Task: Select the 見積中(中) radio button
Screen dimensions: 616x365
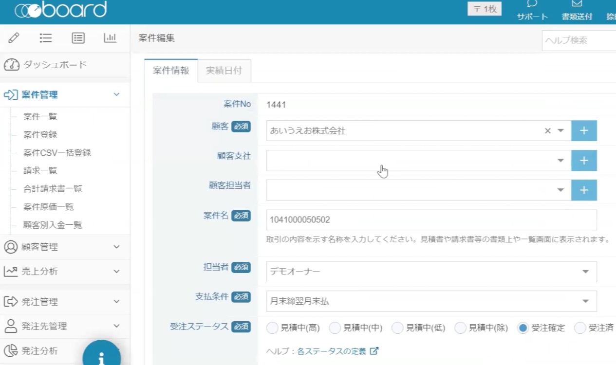Action: (335, 328)
